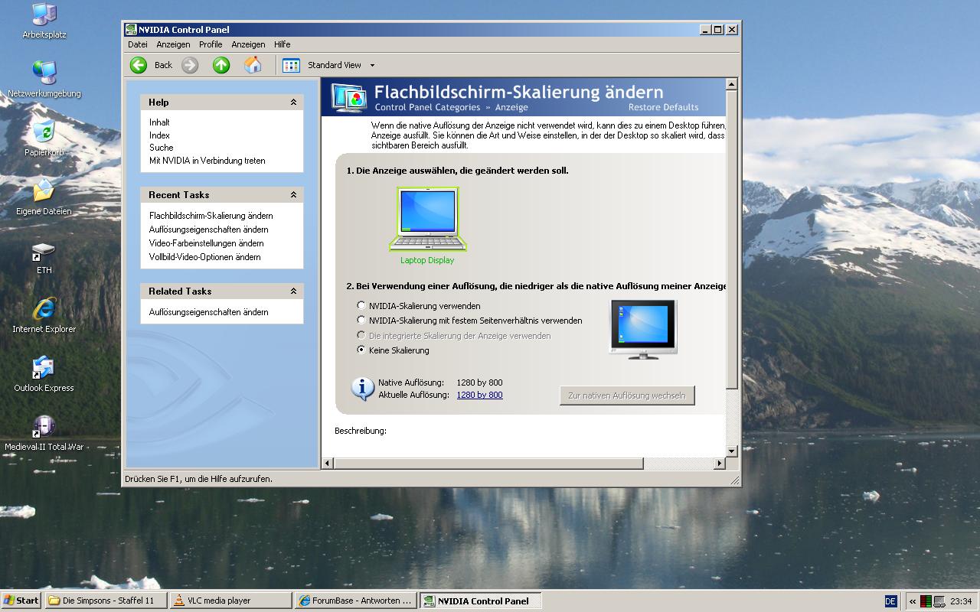Image resolution: width=980 pixels, height=612 pixels.
Task: Open the Profile menu
Action: 211,44
